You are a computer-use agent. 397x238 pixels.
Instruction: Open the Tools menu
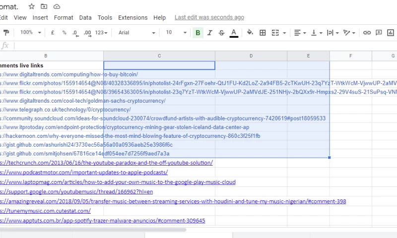pyautogui.click(x=105, y=17)
